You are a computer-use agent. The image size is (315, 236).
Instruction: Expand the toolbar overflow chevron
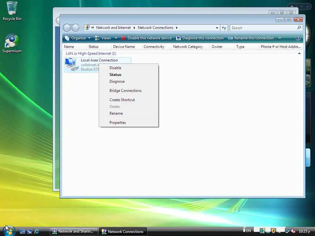pos(280,38)
